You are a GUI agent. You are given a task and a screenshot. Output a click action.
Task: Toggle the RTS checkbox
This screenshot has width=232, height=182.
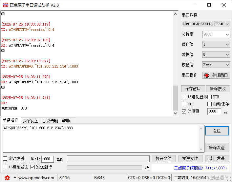184,104
